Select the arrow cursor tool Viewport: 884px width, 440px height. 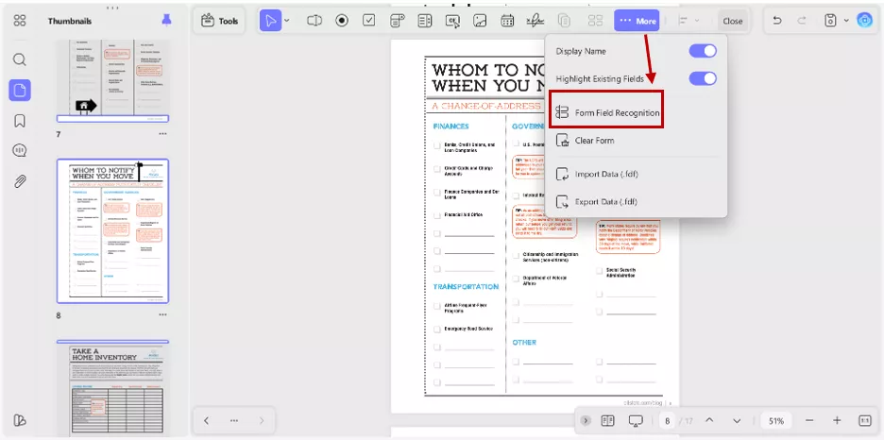point(271,21)
